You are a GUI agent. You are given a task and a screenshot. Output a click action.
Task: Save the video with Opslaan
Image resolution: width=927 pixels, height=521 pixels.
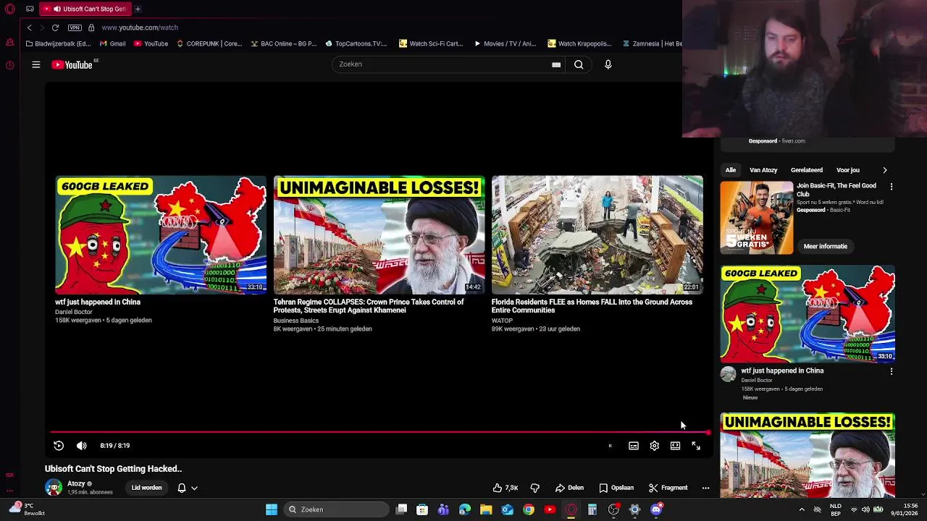(616, 488)
